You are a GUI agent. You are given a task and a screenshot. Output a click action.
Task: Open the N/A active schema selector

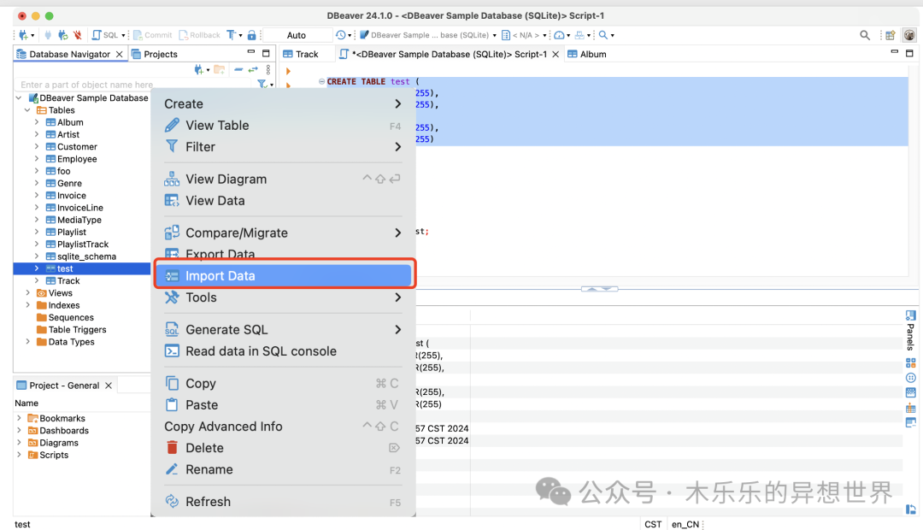tap(524, 35)
